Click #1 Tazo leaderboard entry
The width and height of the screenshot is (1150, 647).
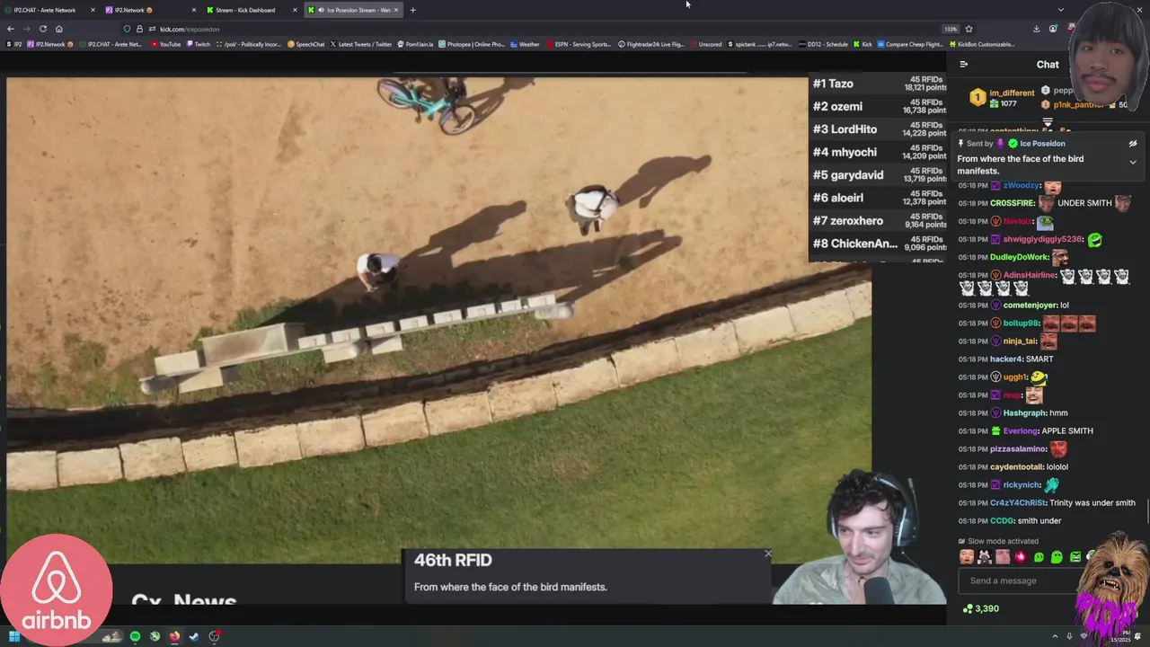(x=878, y=84)
